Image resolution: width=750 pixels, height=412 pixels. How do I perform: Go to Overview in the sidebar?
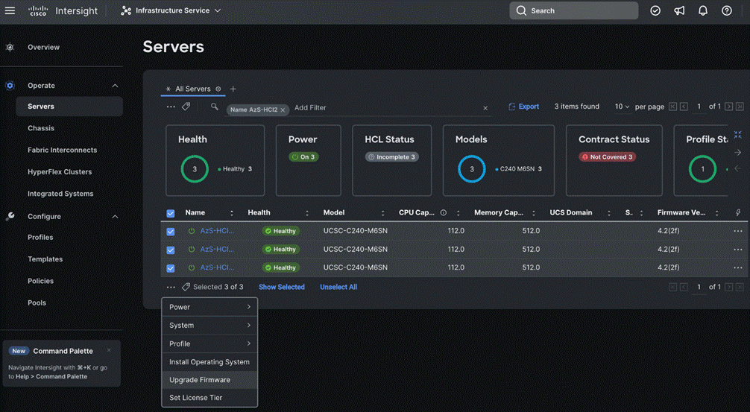click(x=43, y=48)
